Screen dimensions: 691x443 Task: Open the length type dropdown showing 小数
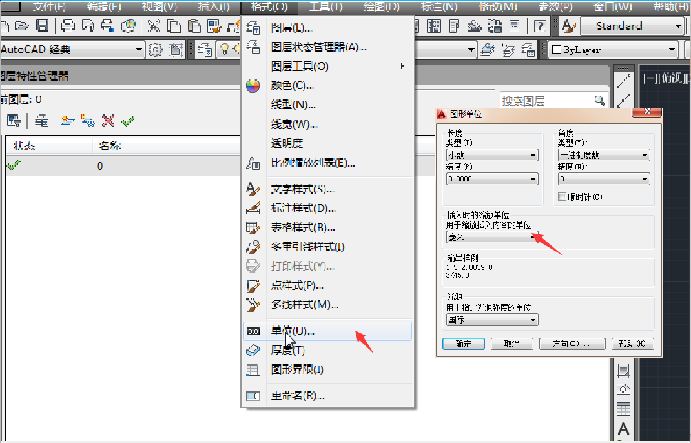tap(492, 155)
